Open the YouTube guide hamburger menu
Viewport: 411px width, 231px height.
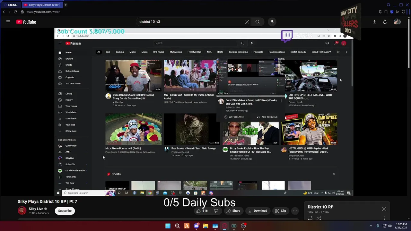click(x=8, y=22)
